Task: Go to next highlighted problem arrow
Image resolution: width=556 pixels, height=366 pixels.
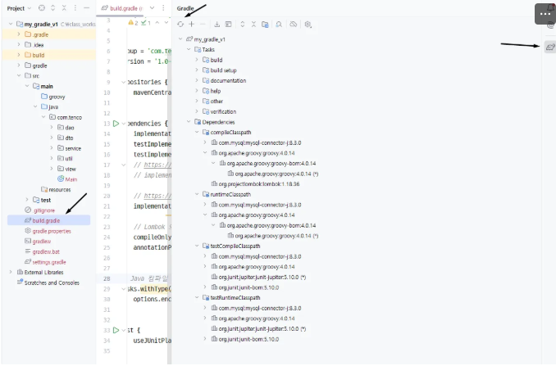Action: (166, 23)
